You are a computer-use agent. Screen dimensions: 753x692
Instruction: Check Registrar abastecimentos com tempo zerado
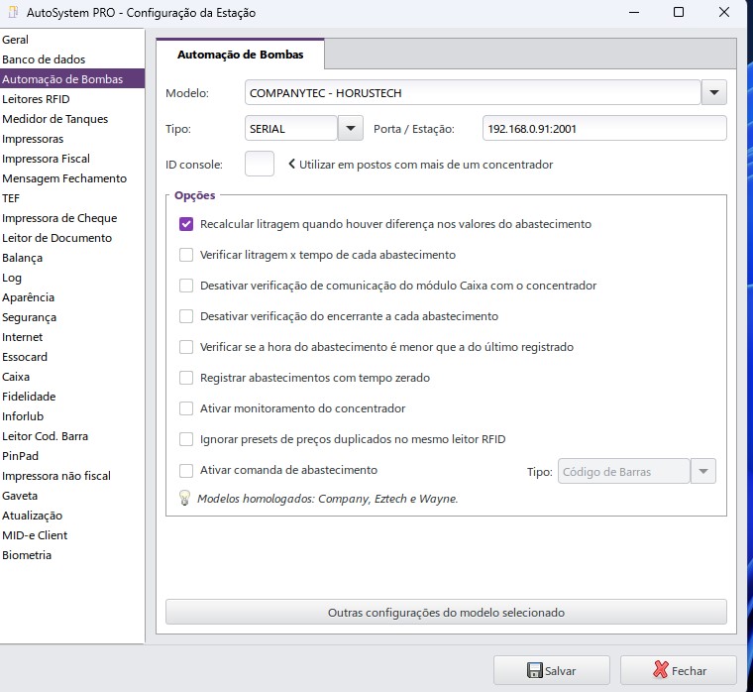coord(186,378)
